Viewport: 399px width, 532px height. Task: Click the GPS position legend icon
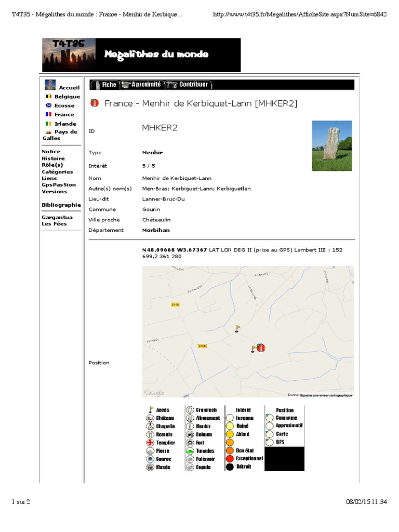[270, 442]
